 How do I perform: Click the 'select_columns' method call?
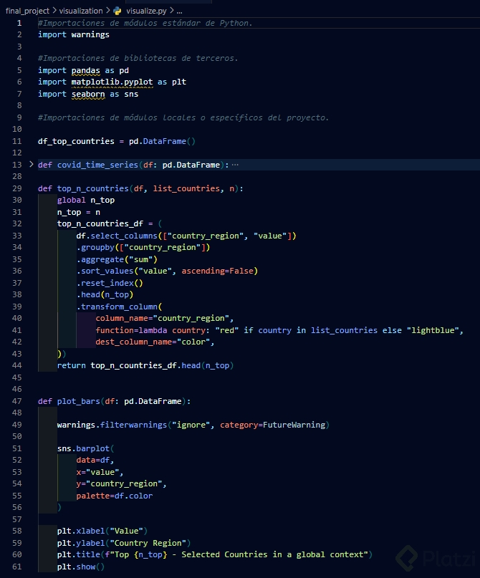124,236
